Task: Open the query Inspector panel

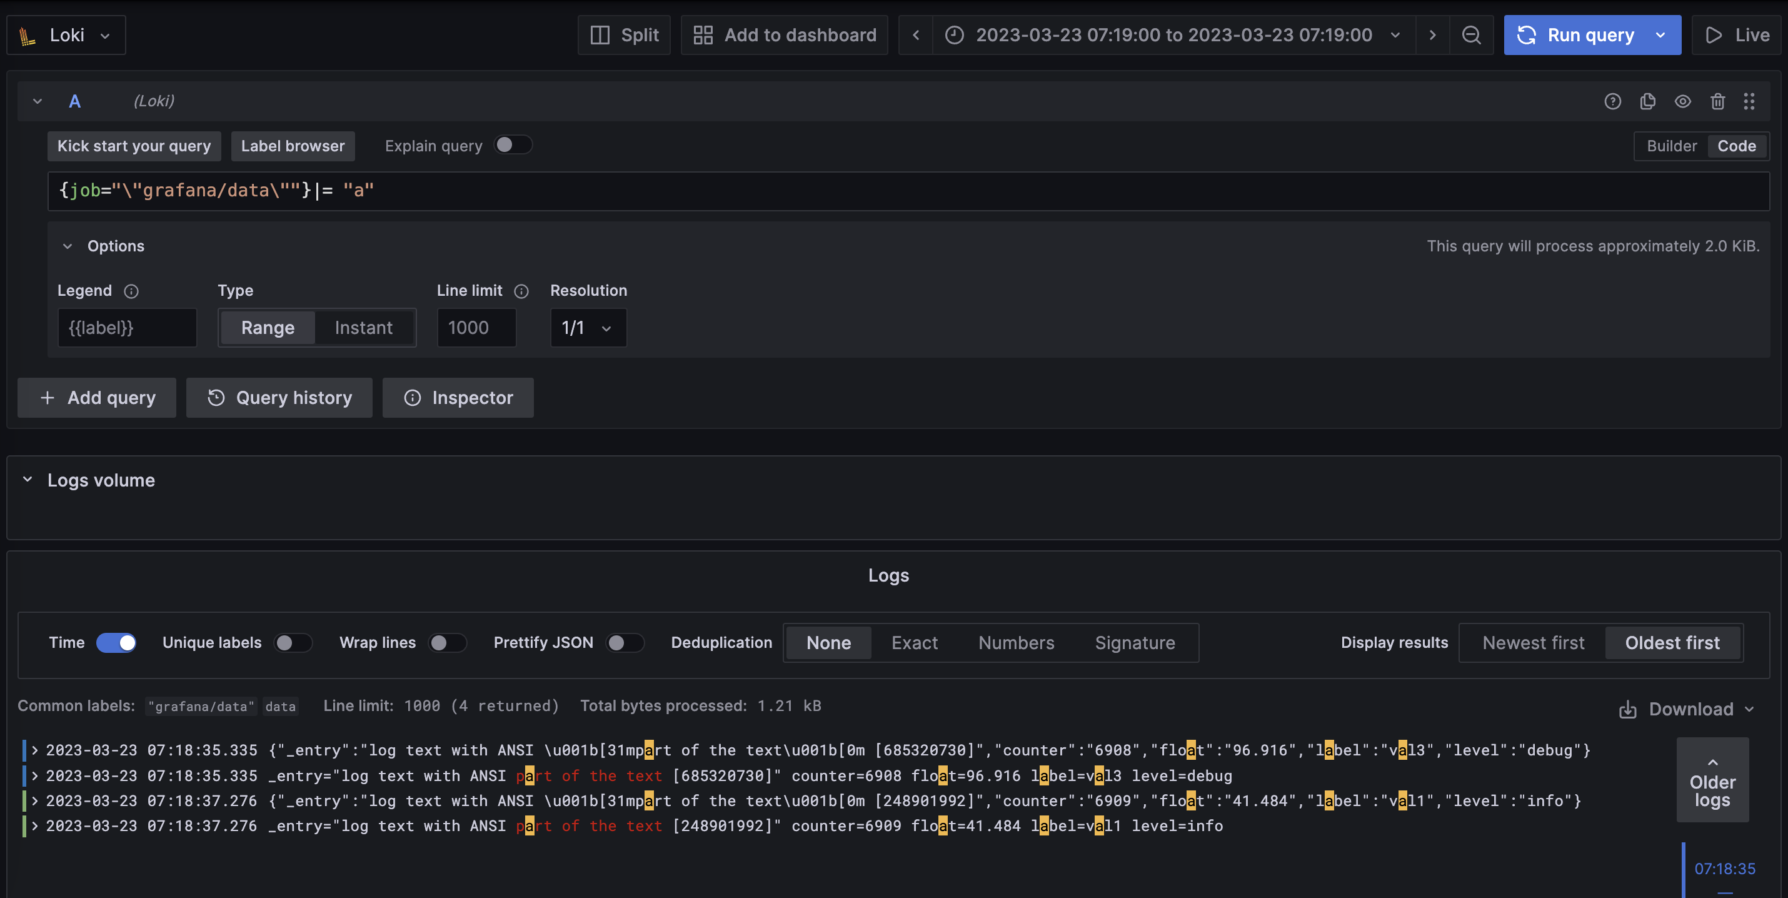Action: pos(458,397)
